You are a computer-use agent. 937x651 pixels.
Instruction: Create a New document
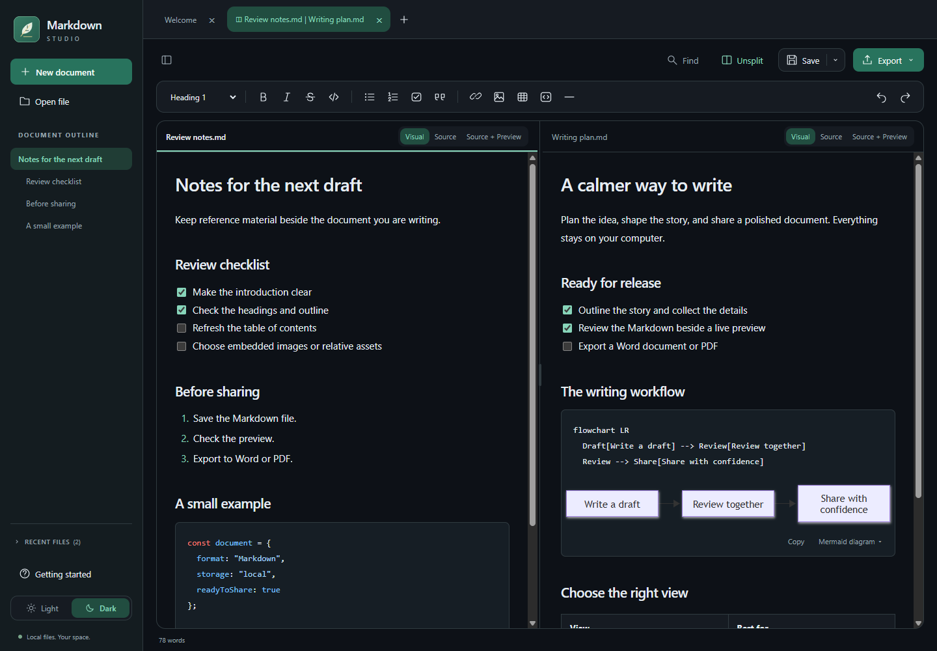click(x=71, y=72)
